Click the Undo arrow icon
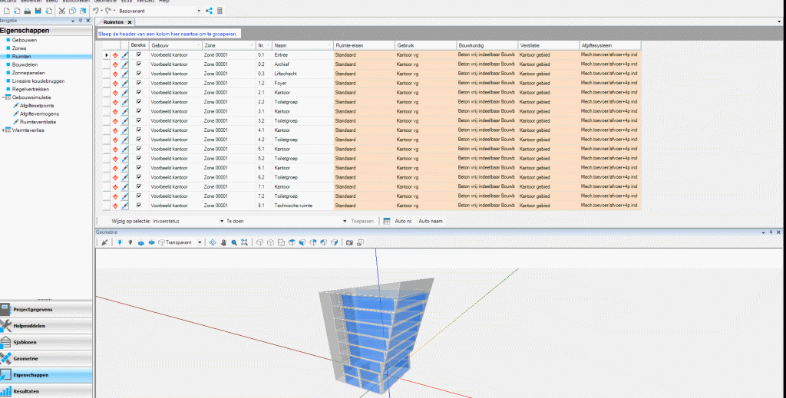The width and height of the screenshot is (786, 398). (x=95, y=11)
